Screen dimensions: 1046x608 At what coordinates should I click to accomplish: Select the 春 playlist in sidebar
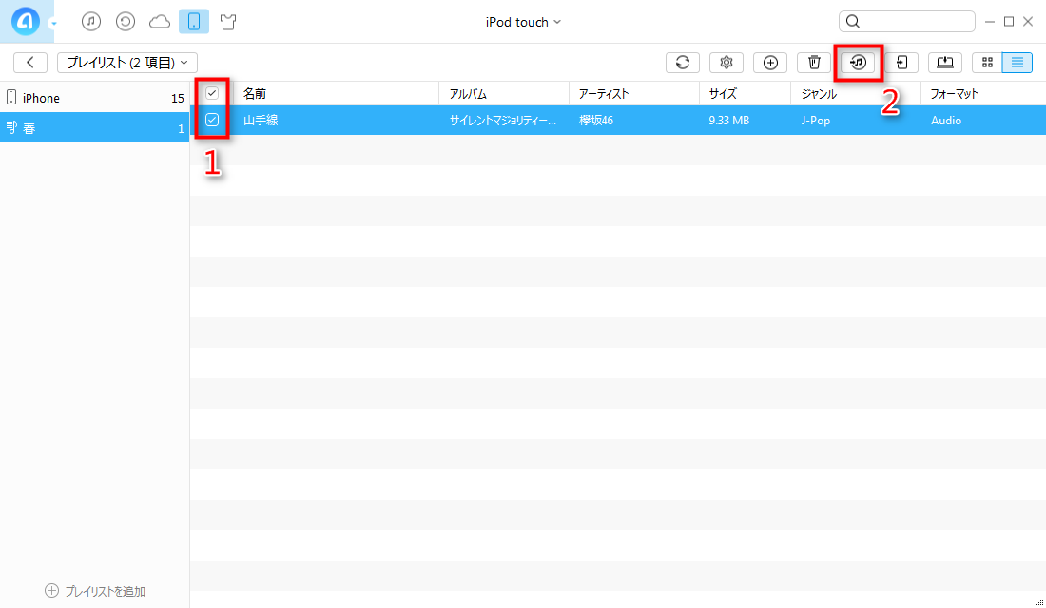(95, 127)
